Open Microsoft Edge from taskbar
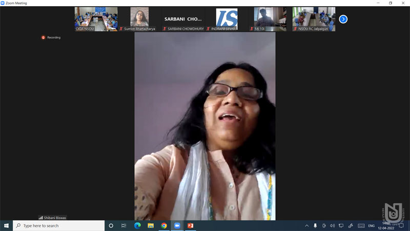Screen dimensions: 410x231 coord(137,225)
